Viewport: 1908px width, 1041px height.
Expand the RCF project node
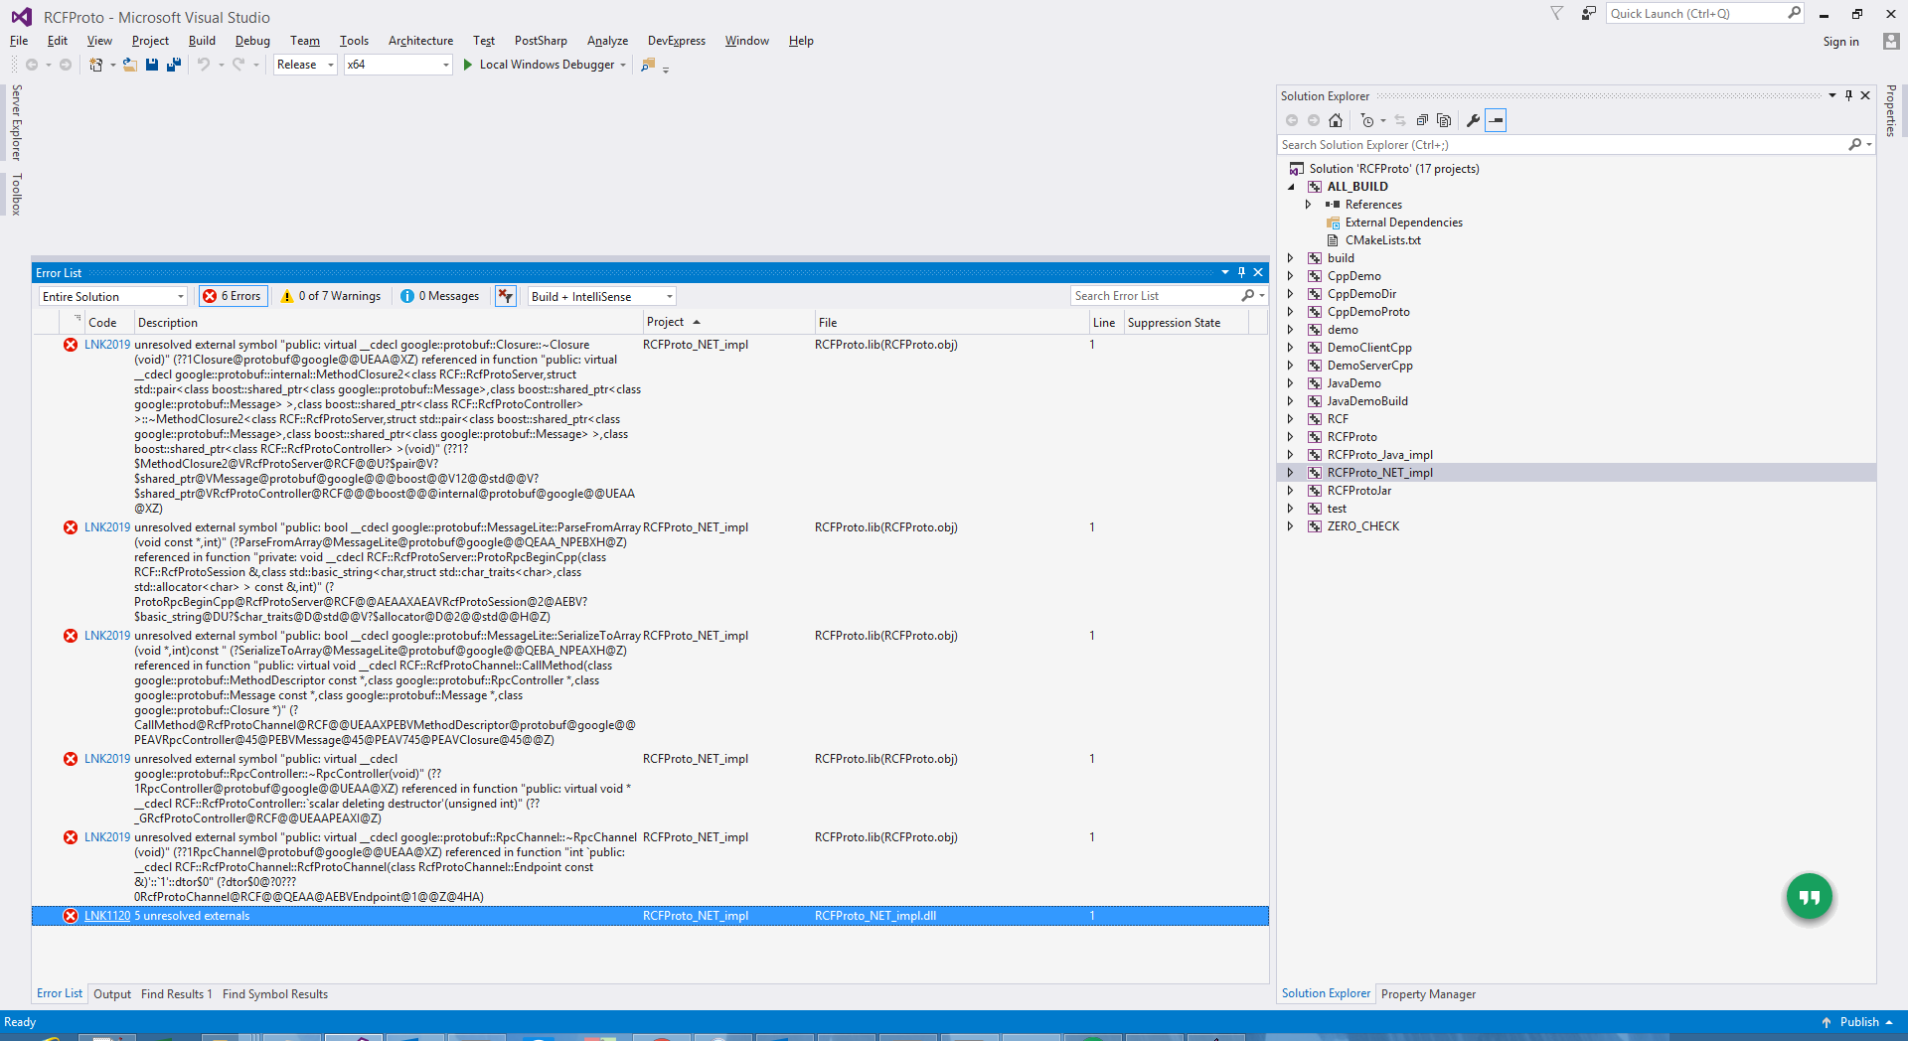click(x=1291, y=419)
